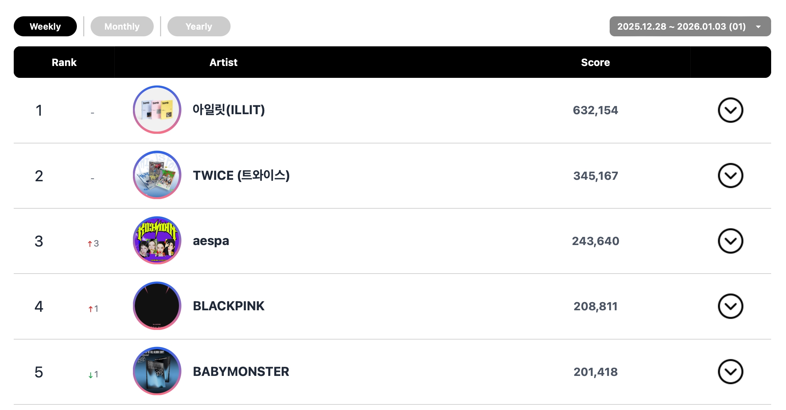The width and height of the screenshot is (786, 410).
Task: Click ILLIT's album cover thumbnail
Action: pos(157,110)
